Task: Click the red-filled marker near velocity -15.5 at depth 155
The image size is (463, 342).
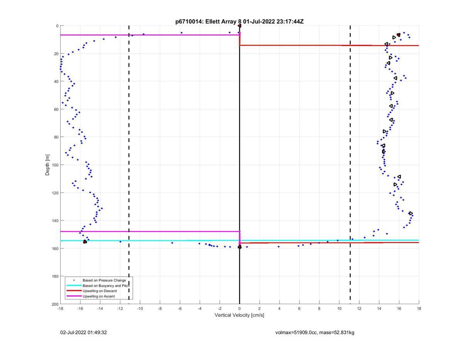Action: click(85, 242)
